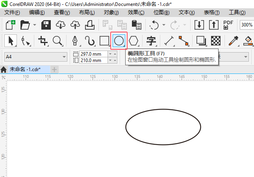Open the 文件 menu
Screen dimensions: 254x177
12,13
